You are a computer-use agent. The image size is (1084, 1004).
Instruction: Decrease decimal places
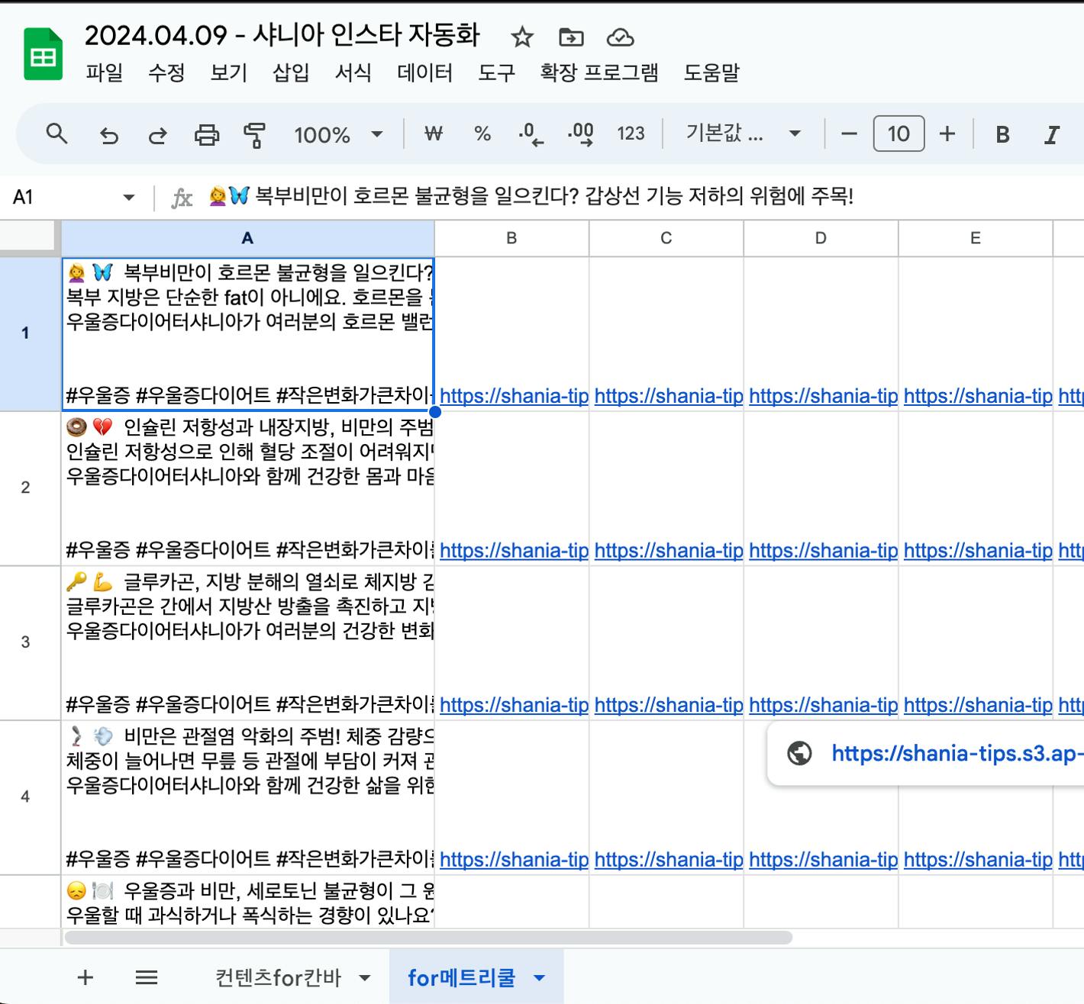[x=531, y=134]
